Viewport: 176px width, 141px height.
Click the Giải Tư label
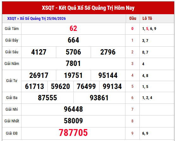[12, 81]
